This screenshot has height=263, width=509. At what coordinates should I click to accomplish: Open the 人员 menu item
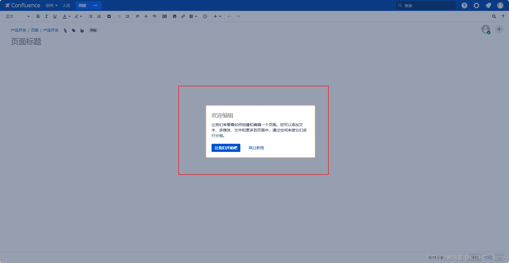pyautogui.click(x=66, y=5)
